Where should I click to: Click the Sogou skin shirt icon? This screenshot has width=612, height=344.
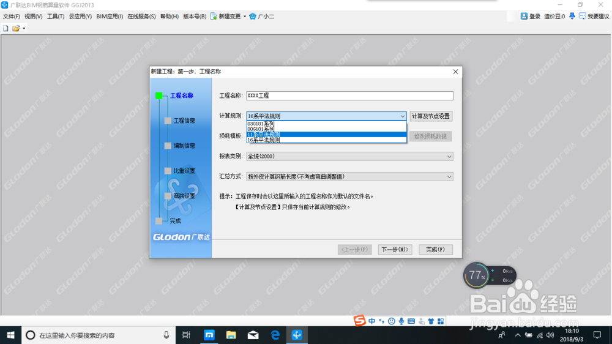click(431, 321)
